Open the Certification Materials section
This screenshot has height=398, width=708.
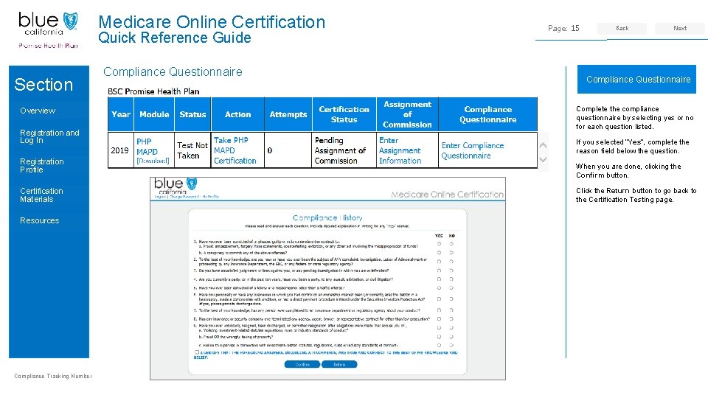point(41,195)
